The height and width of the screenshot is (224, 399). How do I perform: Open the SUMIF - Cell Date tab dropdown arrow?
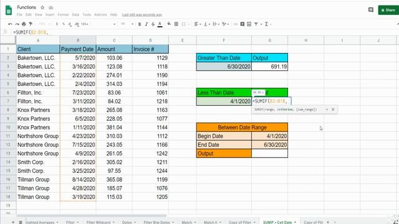[x=295, y=222]
